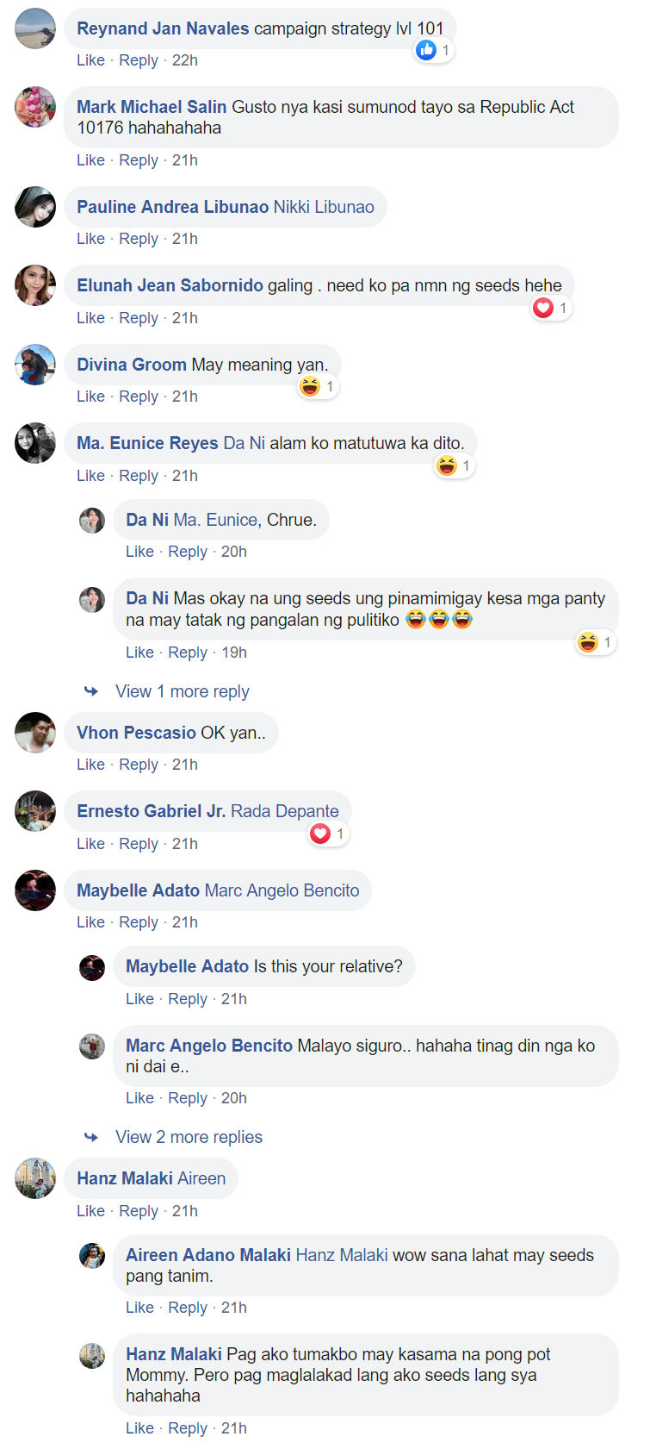Screen dimensions: 650x1449
Task: Click the reply arrow icon beside View 2 more replies
Action: pyautogui.click(x=91, y=1137)
